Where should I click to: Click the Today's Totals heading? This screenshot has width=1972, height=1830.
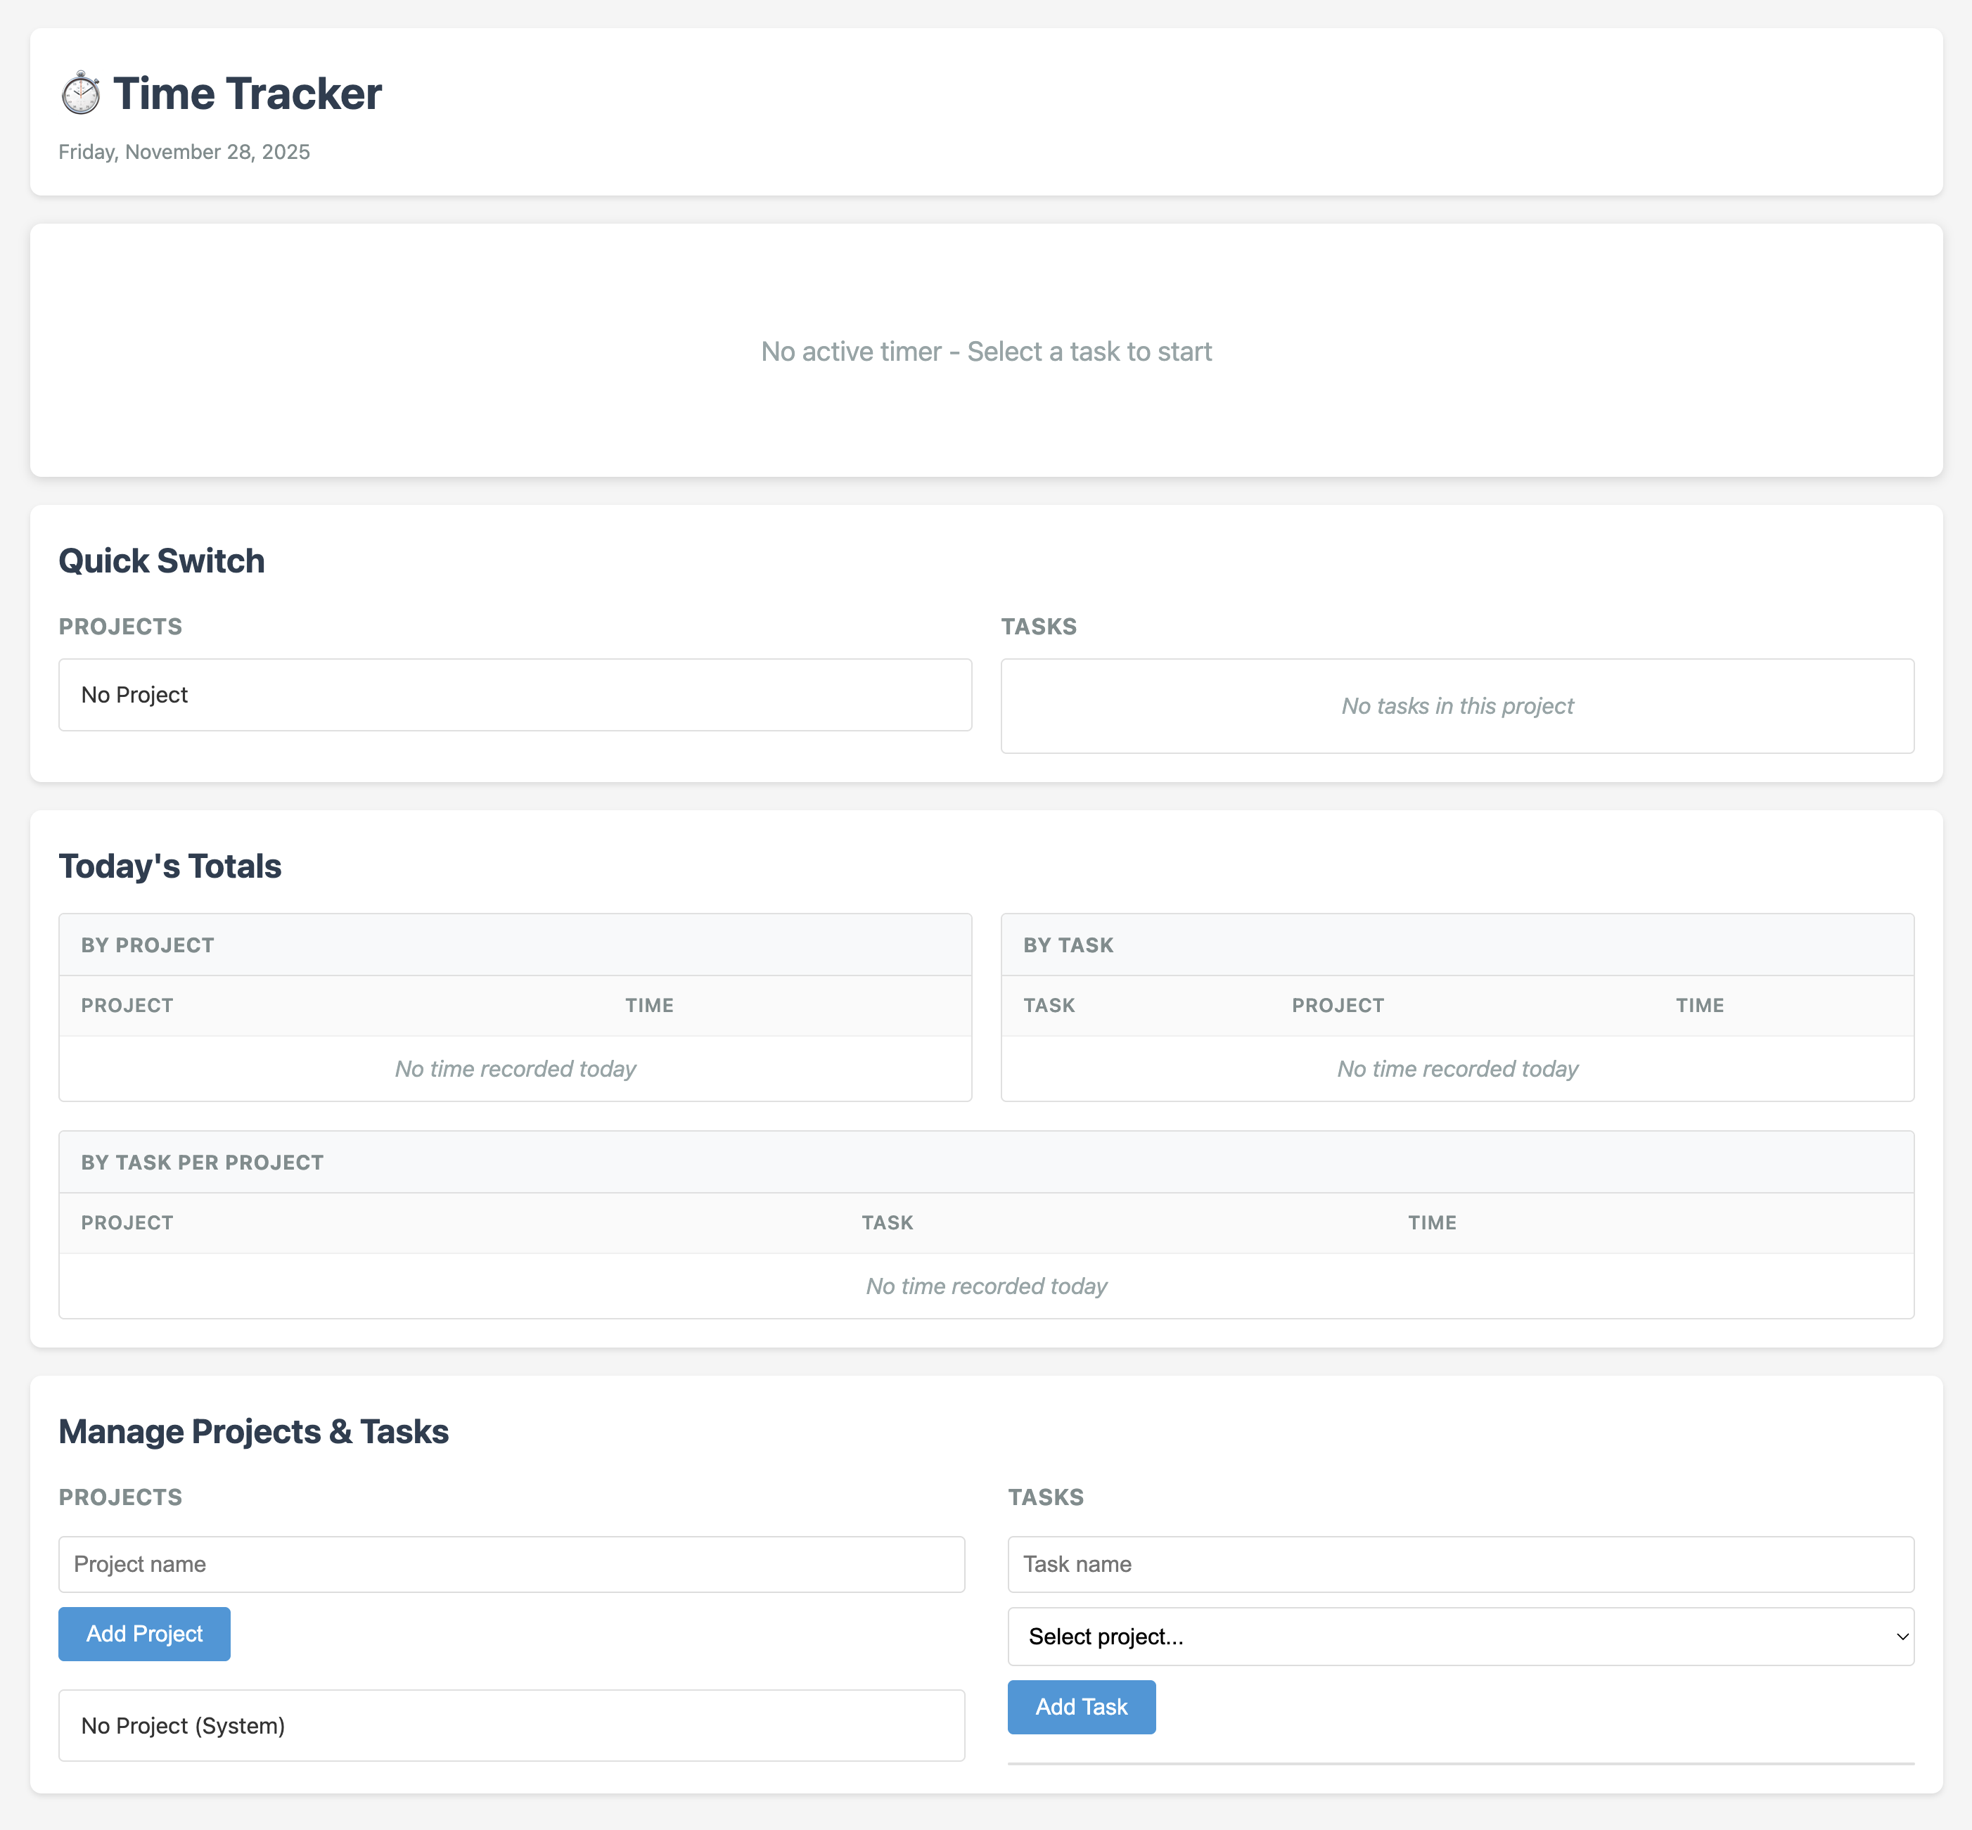click(169, 864)
